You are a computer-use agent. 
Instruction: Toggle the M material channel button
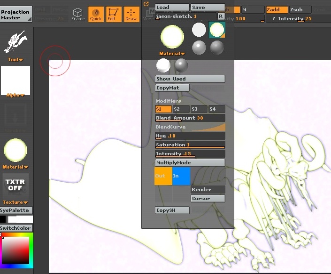click(253, 10)
